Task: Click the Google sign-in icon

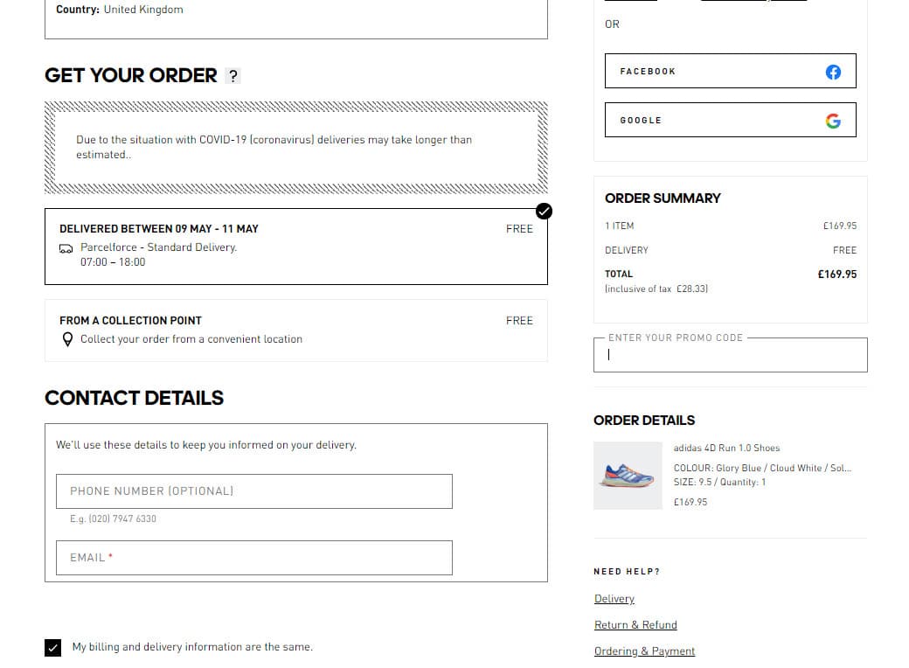Action: pyautogui.click(x=832, y=120)
